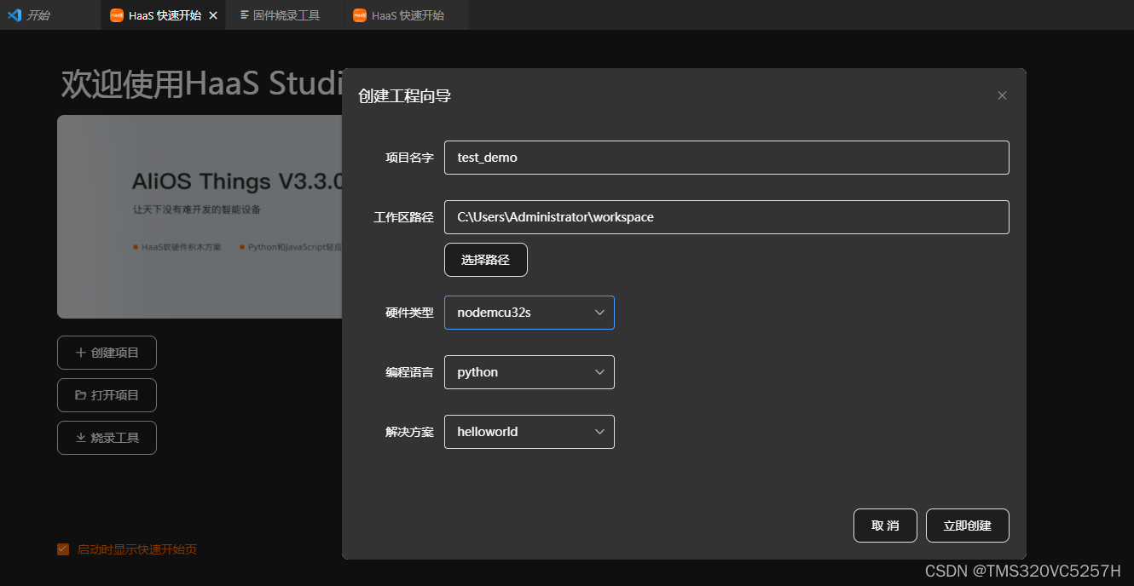Click the 立即创建 button
1134x586 pixels.
[x=968, y=526]
